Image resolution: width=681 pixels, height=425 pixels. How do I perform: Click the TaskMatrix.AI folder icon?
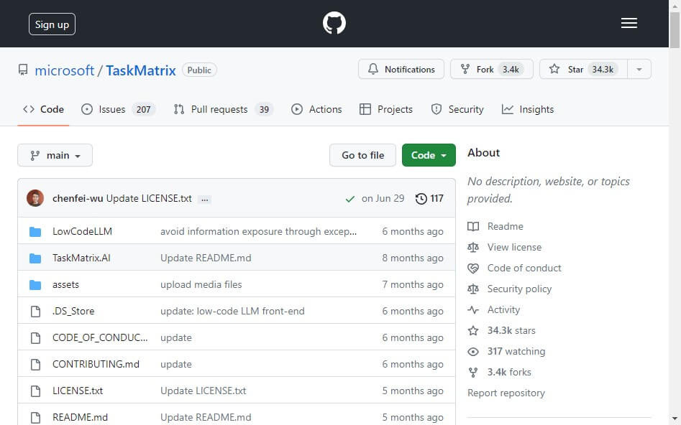pos(35,258)
